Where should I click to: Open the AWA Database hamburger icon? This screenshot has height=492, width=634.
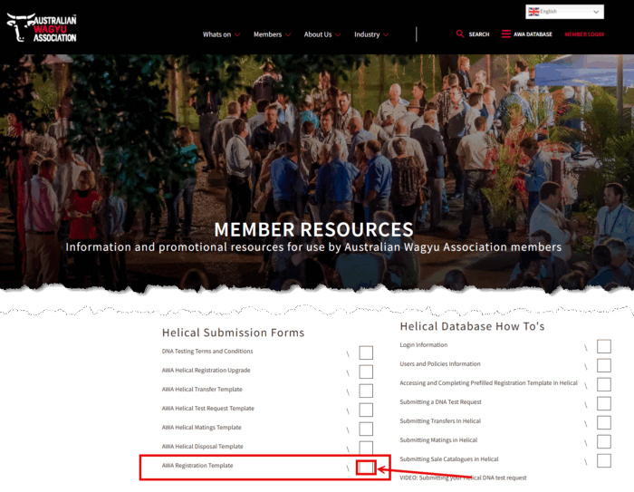[x=505, y=34]
